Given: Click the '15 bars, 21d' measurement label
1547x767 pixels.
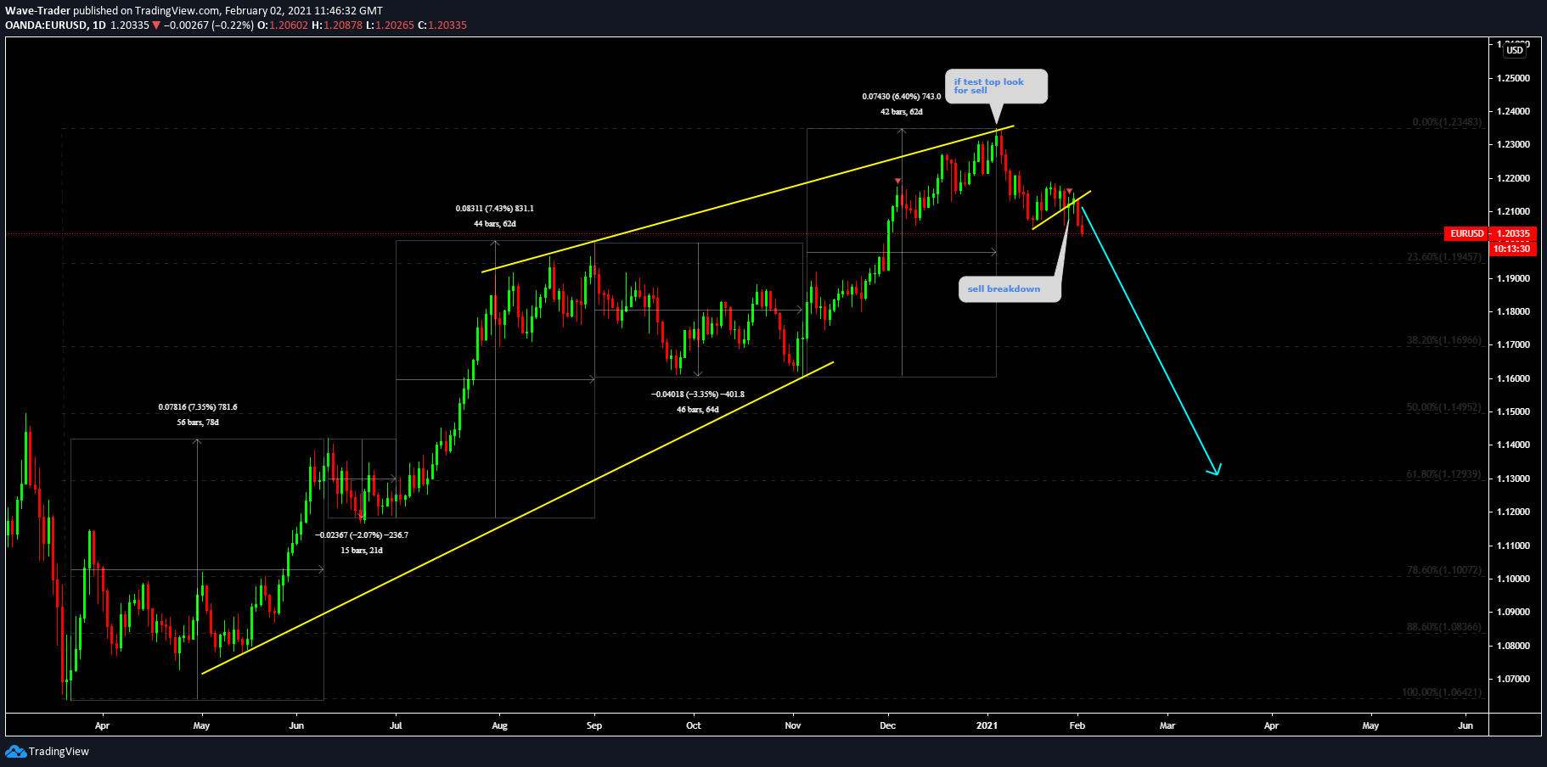Looking at the screenshot, I should (x=362, y=551).
